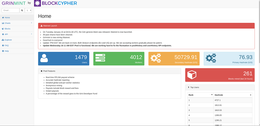260x126 pixels.
Task: Open the FAQ sidebar link
Action: [x=17, y=46]
